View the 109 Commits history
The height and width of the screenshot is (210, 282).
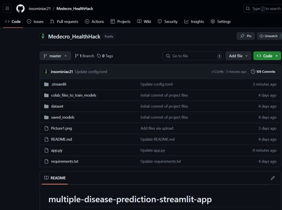263,72
